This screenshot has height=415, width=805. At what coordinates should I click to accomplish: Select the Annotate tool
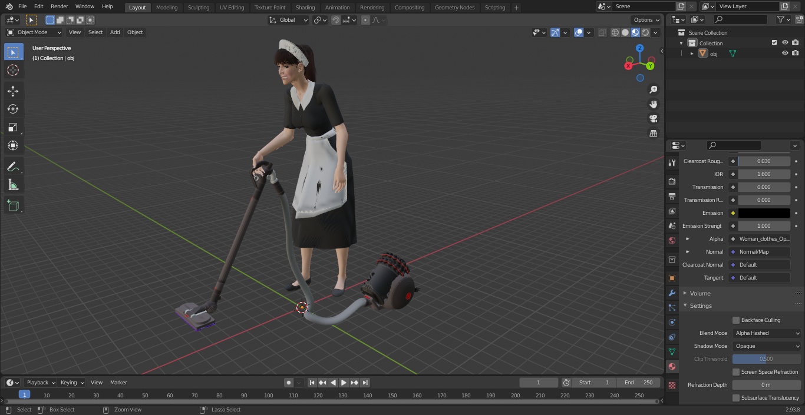click(x=13, y=167)
